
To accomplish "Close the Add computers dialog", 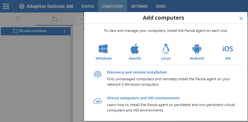I will click(x=241, y=18).
